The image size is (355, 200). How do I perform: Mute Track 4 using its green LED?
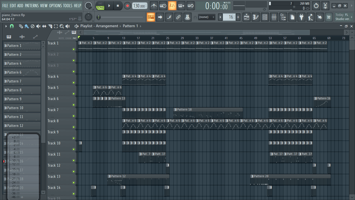73,83
